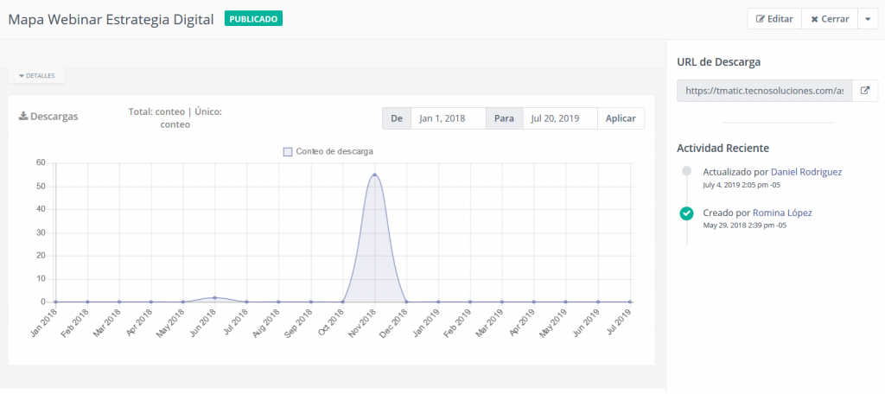Click the end date field Jul 20, 2019

pos(559,118)
